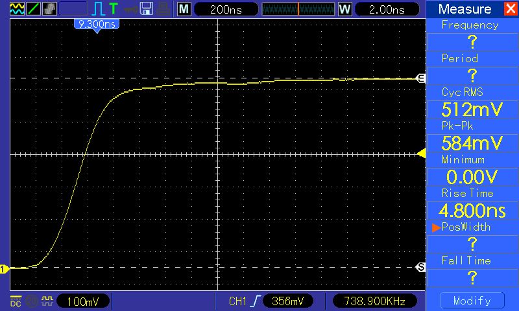Click the gray waveform persistence icon
This screenshot has height=311, width=519.
pos(49,9)
